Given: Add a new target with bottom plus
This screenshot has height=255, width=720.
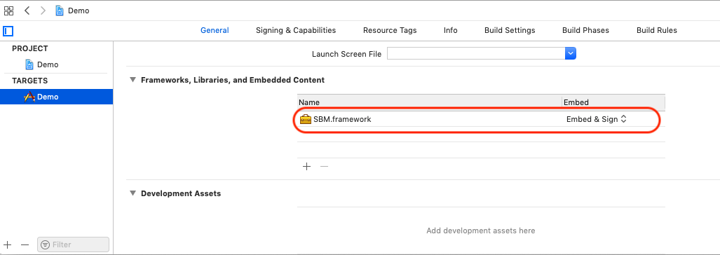Looking at the screenshot, I should (x=8, y=245).
